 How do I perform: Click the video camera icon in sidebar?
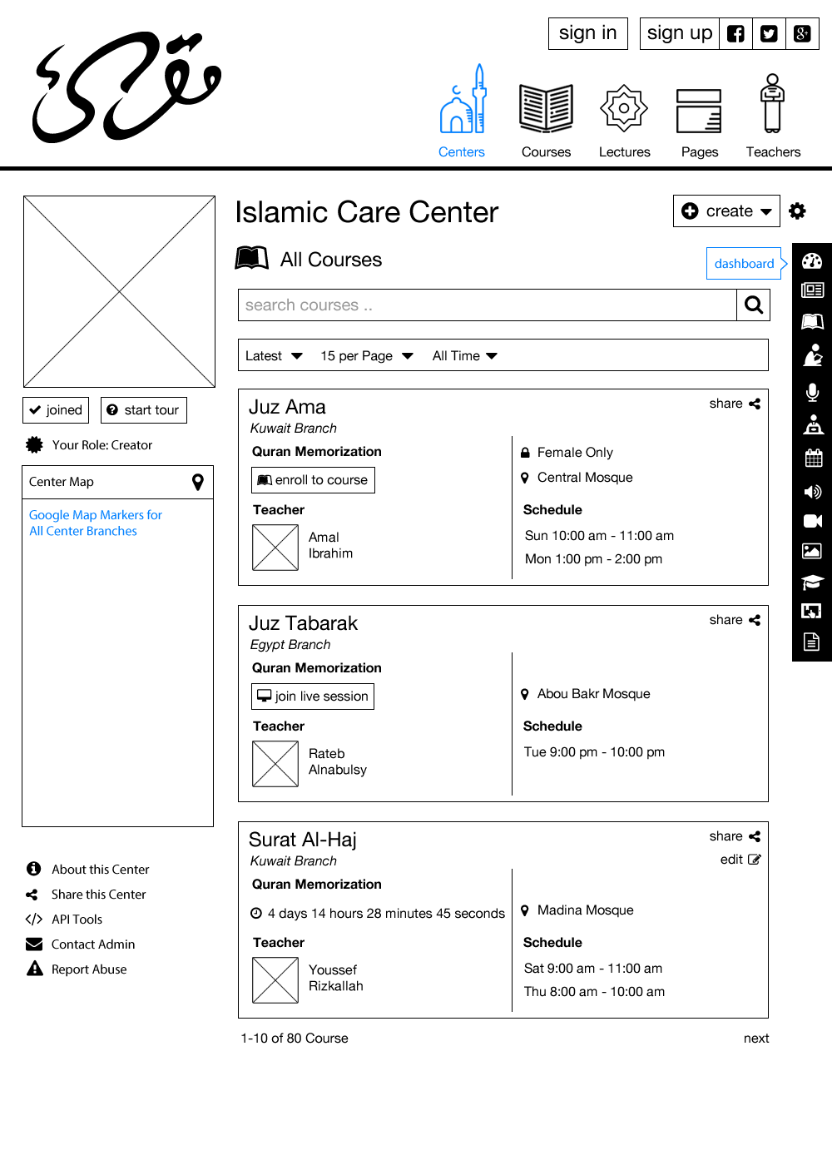click(812, 521)
